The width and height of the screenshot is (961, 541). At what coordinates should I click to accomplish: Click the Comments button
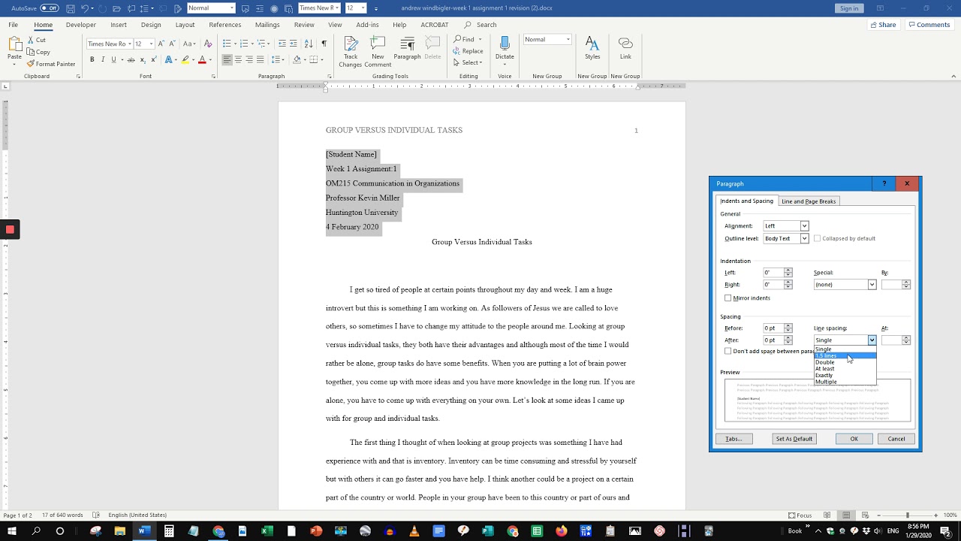tap(929, 25)
